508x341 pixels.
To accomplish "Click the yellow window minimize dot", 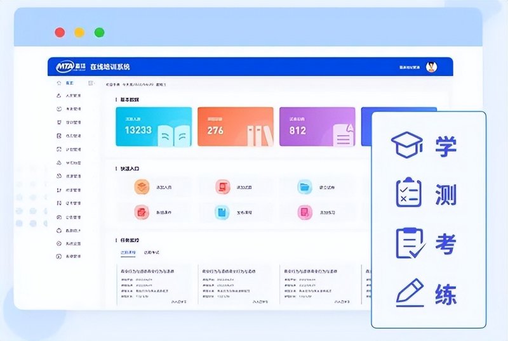I will [79, 33].
